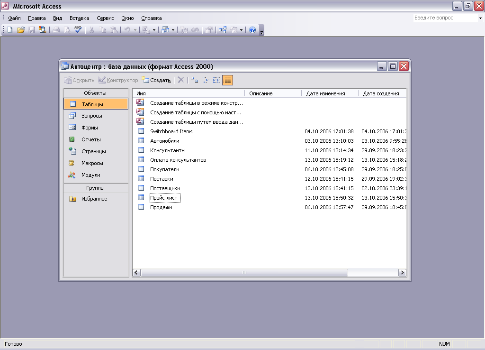Click the Open folder toolbar icon
Screen dimensions: 485x350
click(21, 30)
